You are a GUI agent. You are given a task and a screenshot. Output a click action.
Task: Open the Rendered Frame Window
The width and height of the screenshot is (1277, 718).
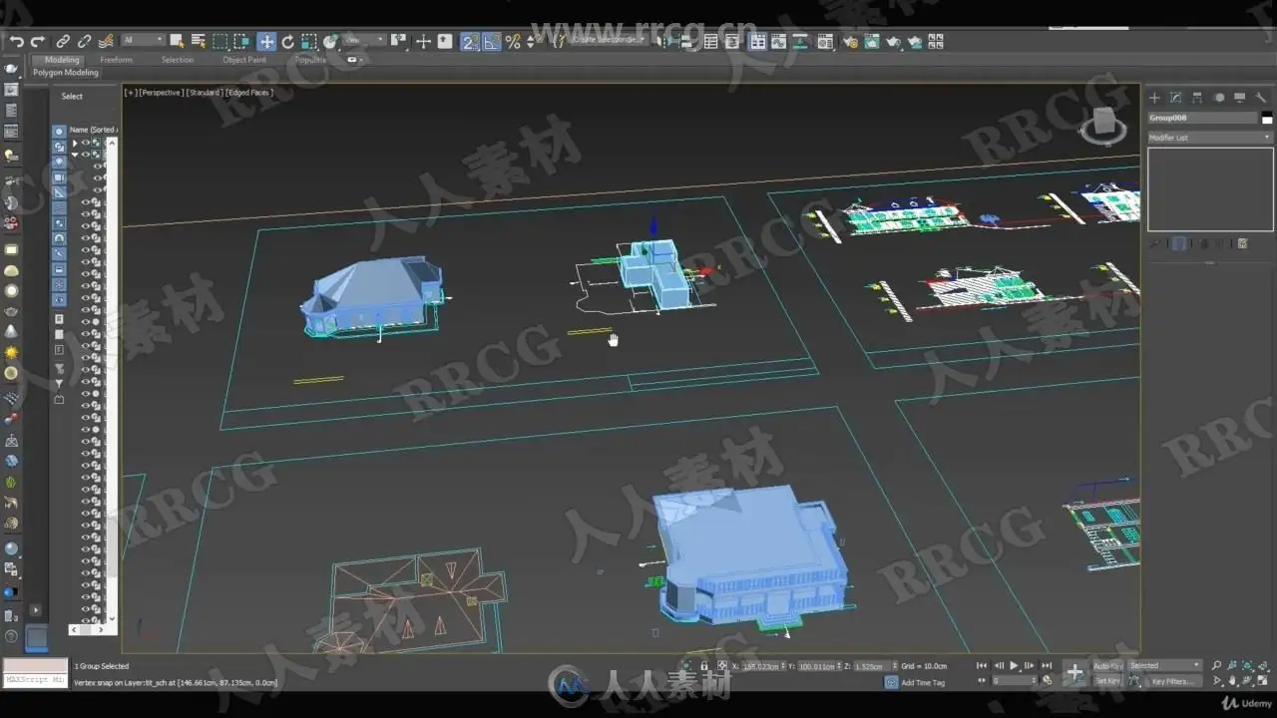pos(872,42)
